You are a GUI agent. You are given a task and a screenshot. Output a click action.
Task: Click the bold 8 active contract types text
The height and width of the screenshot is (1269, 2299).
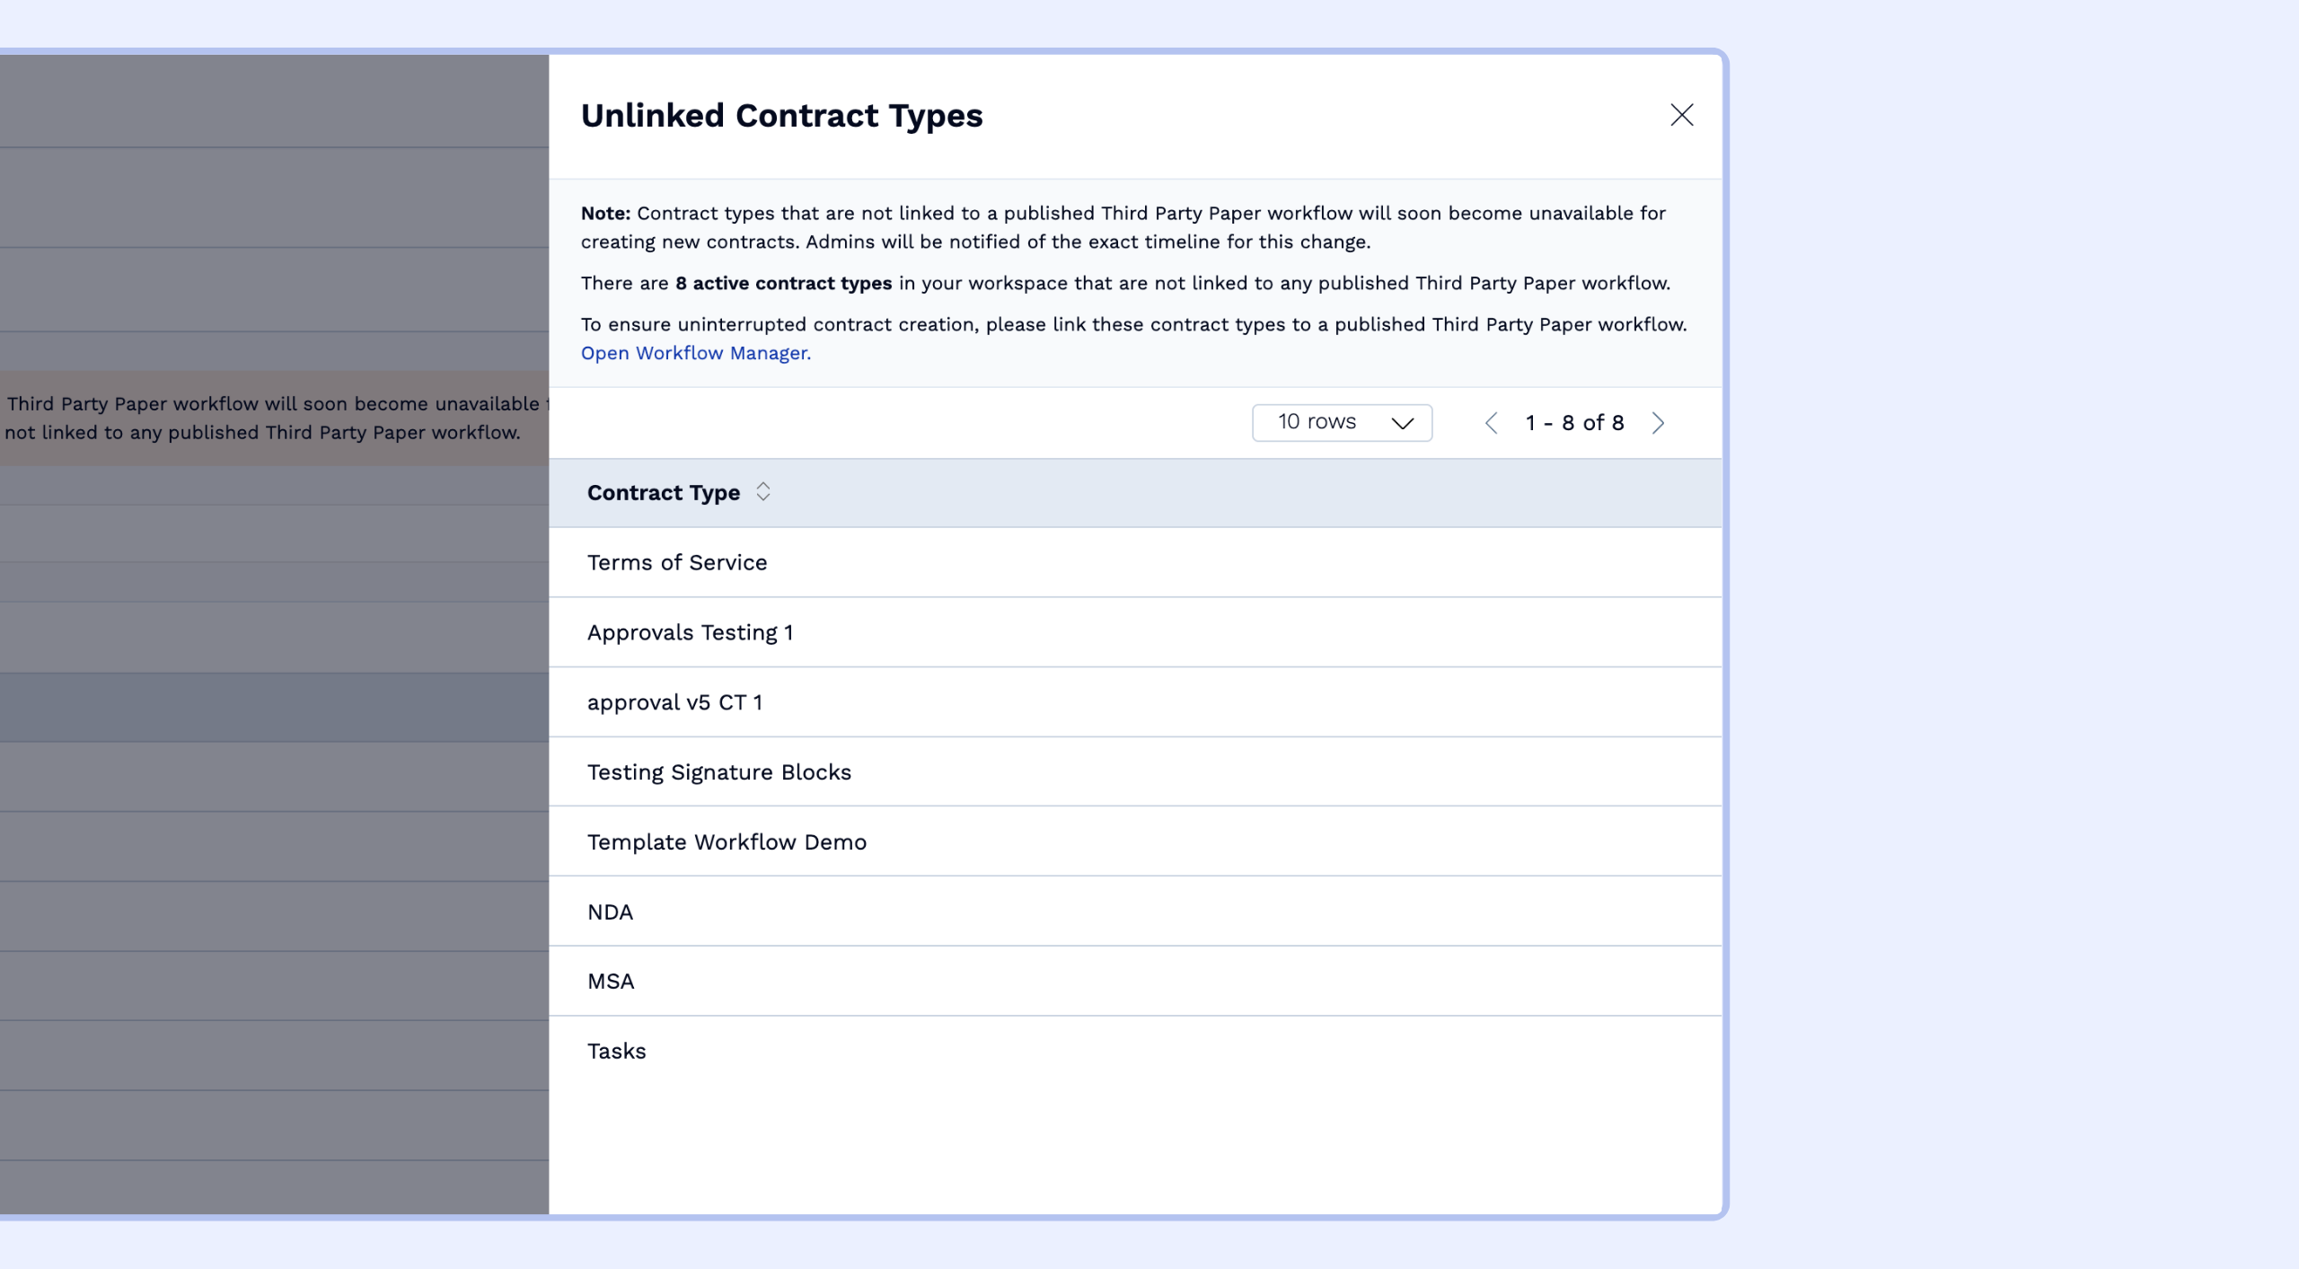783,283
